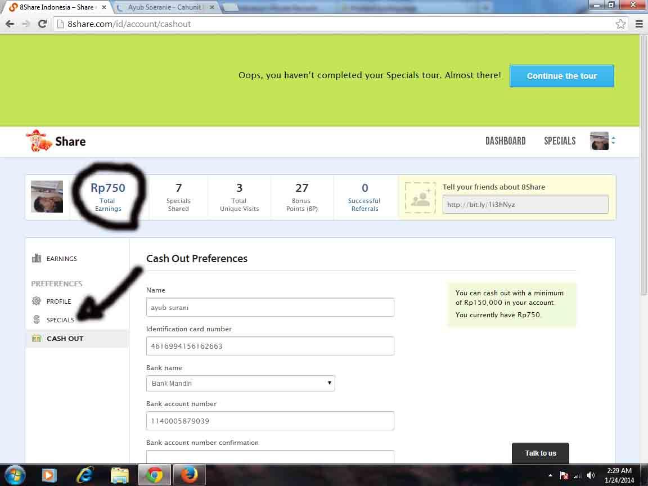Close the Ayub Soeranie tab

pyautogui.click(x=211, y=7)
